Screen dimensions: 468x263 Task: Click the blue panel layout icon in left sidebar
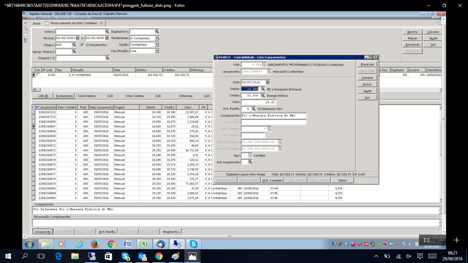[25, 35]
